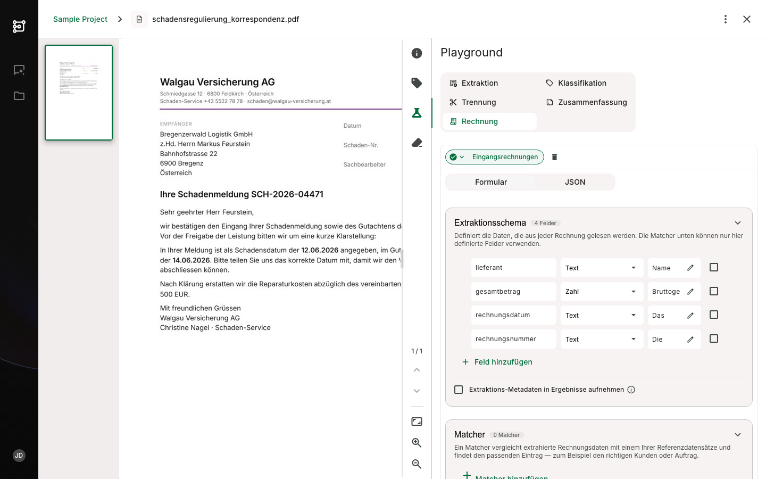The image size is (766, 479).
Task: Open the document info panel icon
Action: 417,53
